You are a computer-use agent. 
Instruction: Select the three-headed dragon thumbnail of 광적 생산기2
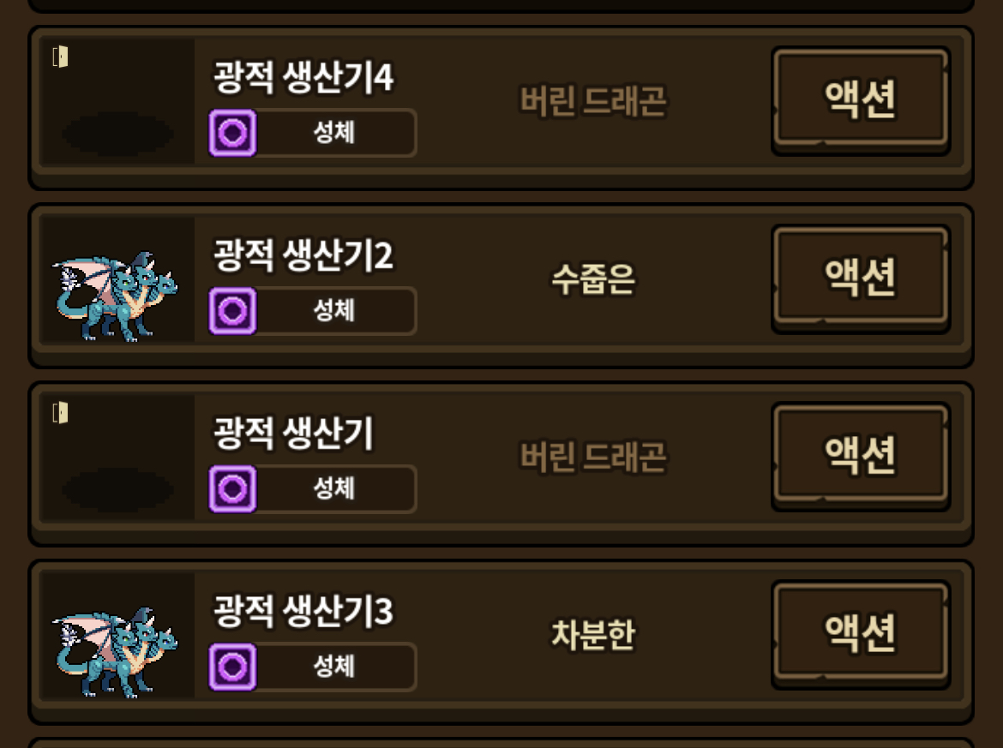[x=115, y=296]
